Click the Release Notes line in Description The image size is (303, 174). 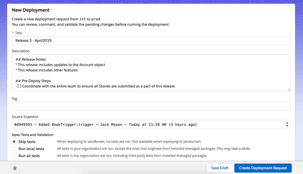pos(30,59)
